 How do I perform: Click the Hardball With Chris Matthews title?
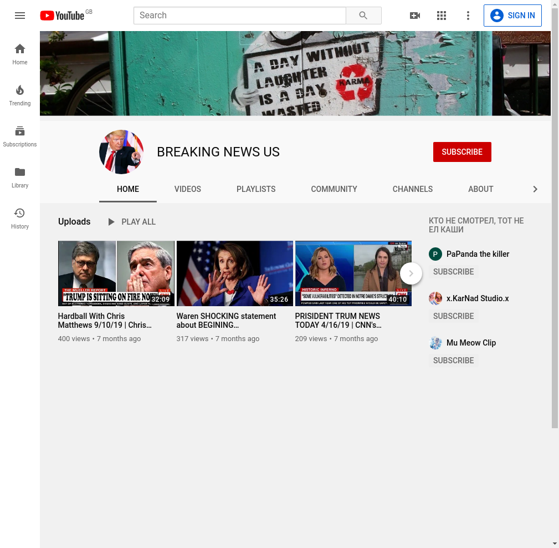click(105, 321)
